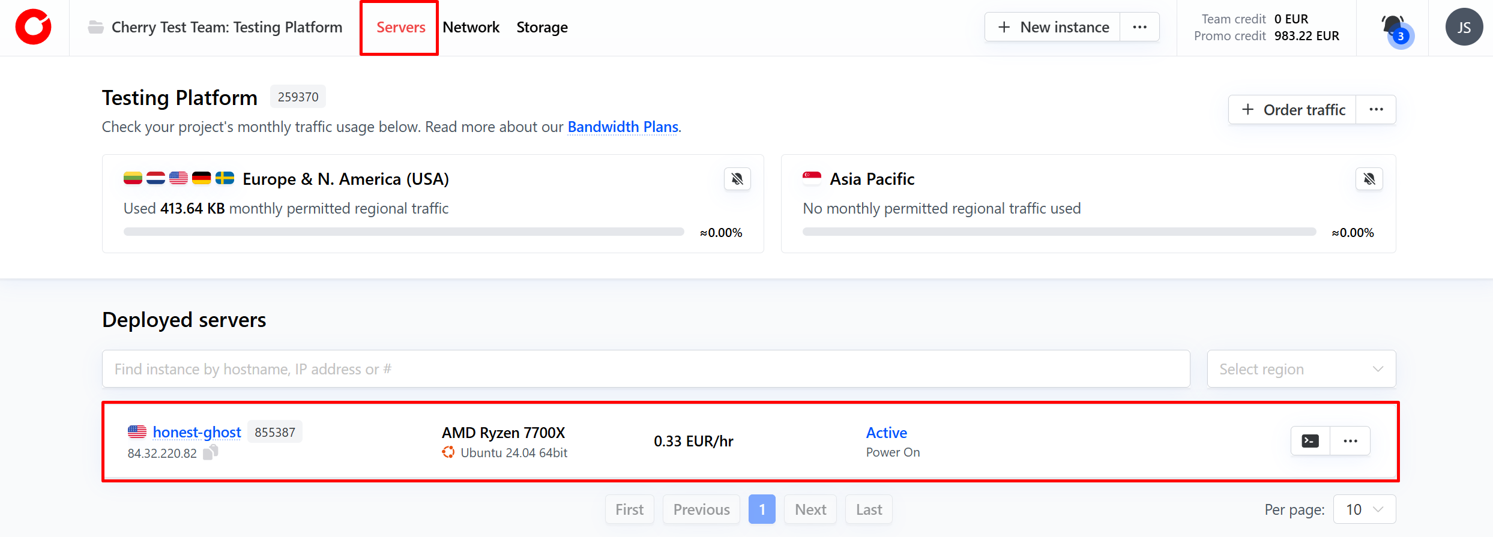Open console for honest-ghost server
This screenshot has height=537, width=1493.
coord(1310,441)
